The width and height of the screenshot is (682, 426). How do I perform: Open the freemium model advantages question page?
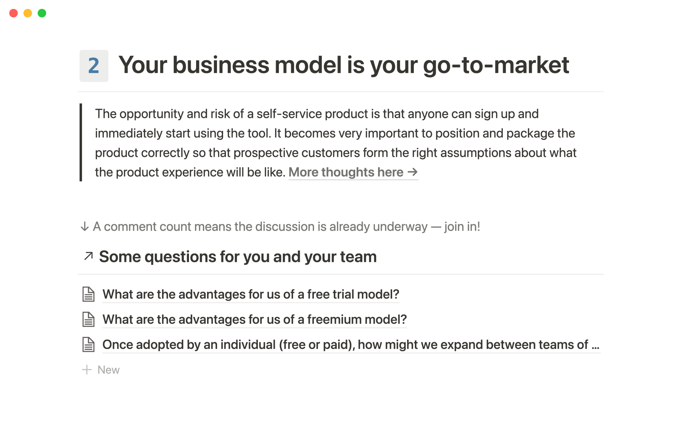click(x=254, y=319)
